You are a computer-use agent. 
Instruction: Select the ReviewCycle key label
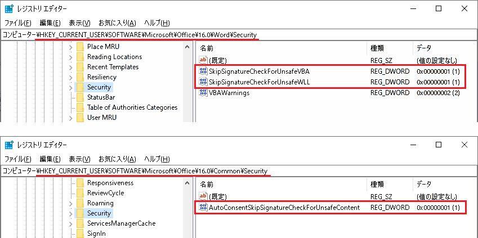point(105,193)
